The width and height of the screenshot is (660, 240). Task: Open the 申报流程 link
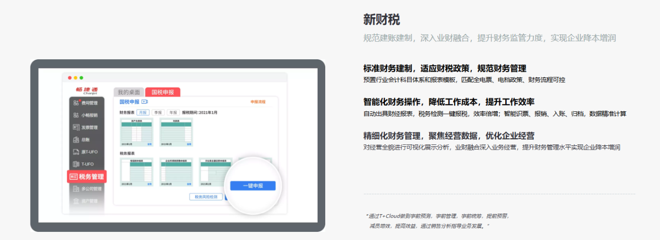pyautogui.click(x=258, y=102)
